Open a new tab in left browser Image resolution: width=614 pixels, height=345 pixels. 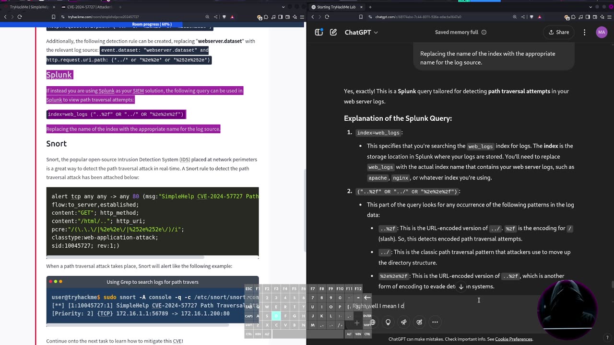(x=120, y=7)
